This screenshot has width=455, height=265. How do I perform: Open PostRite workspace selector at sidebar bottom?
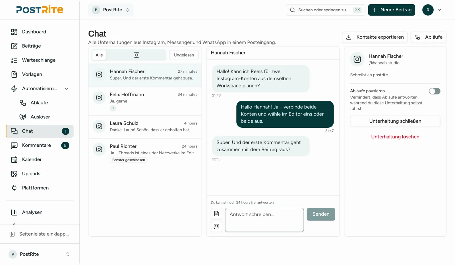(x=40, y=254)
